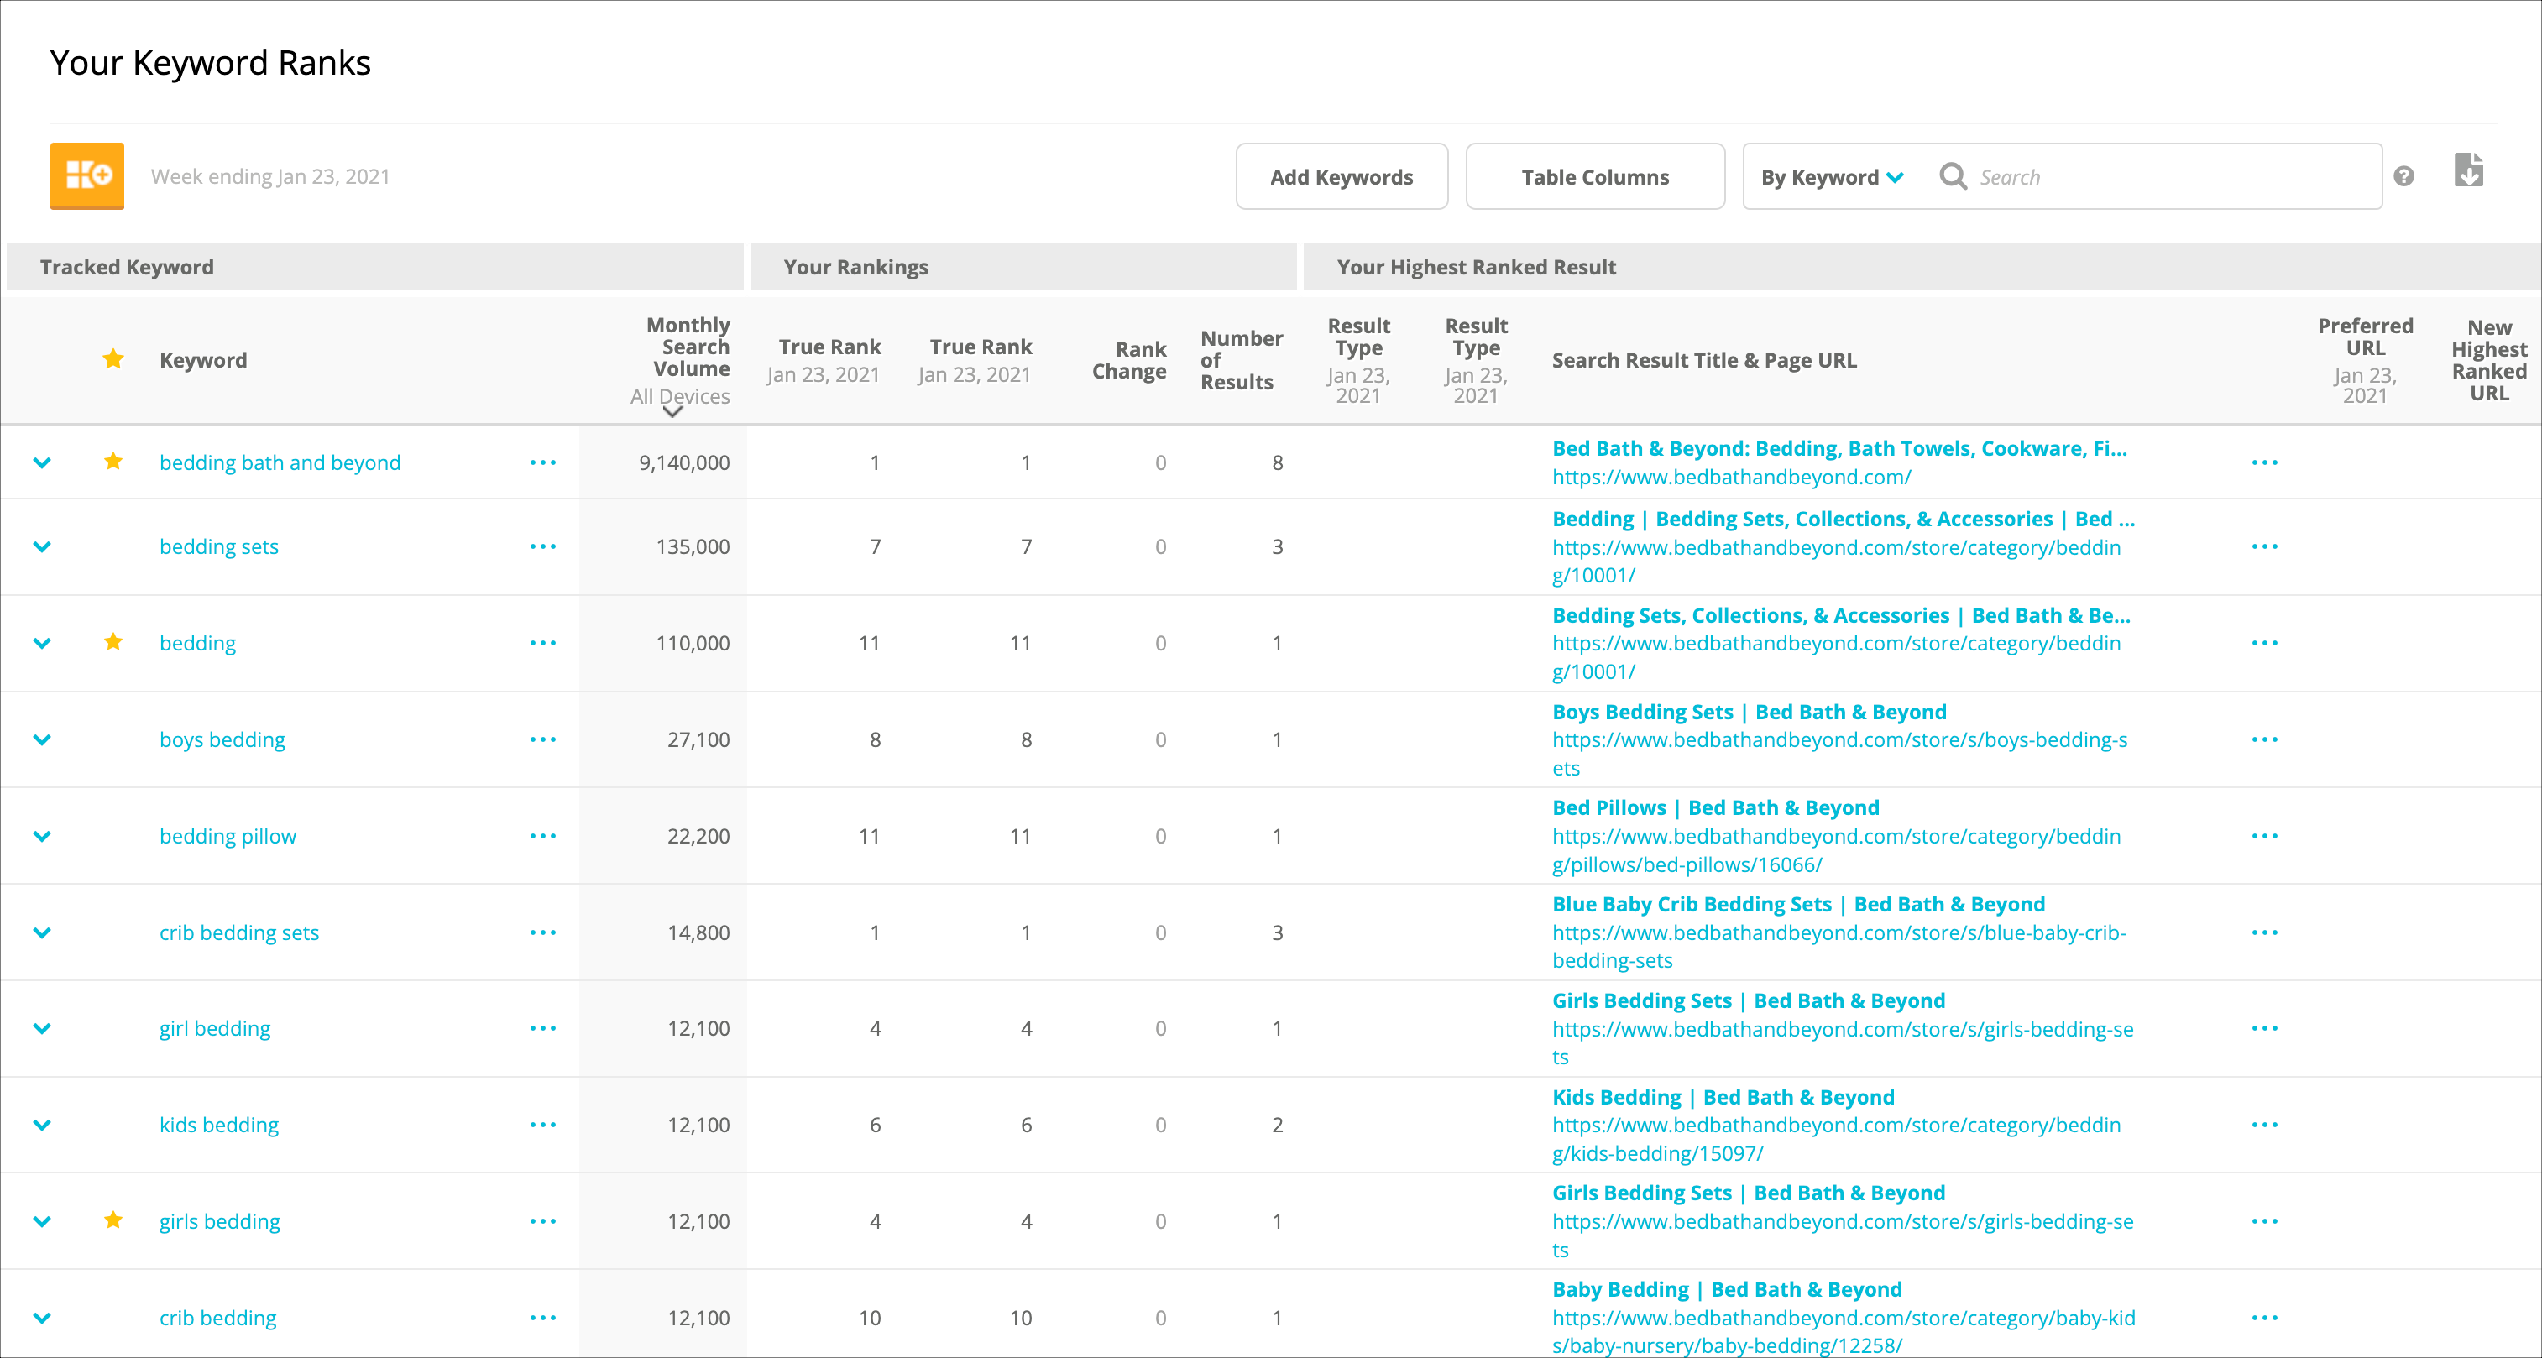2542x1358 pixels.
Task: Click the 9,140,000 search volume value
Action: 684,462
